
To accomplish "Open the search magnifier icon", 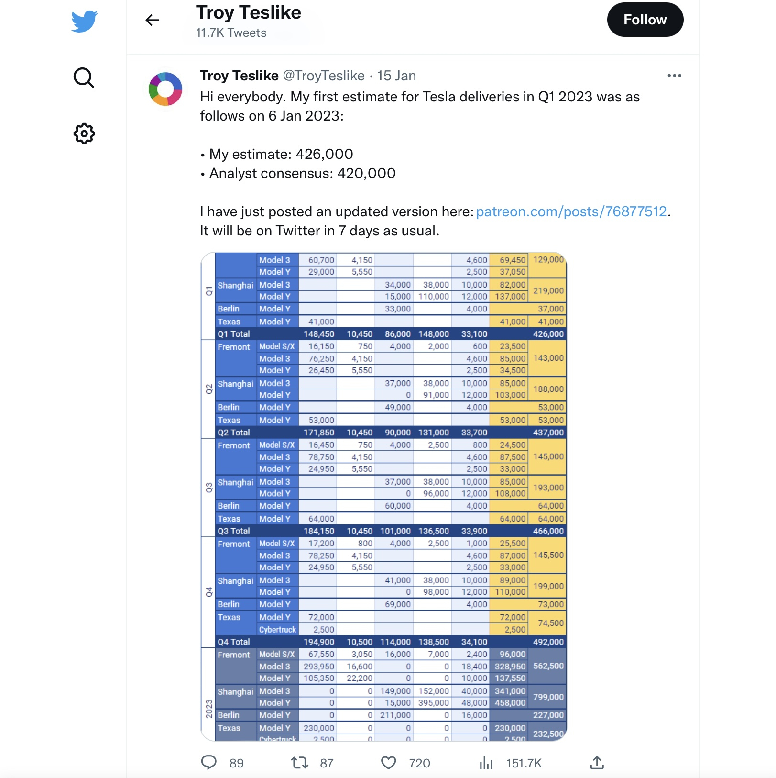I will (84, 78).
